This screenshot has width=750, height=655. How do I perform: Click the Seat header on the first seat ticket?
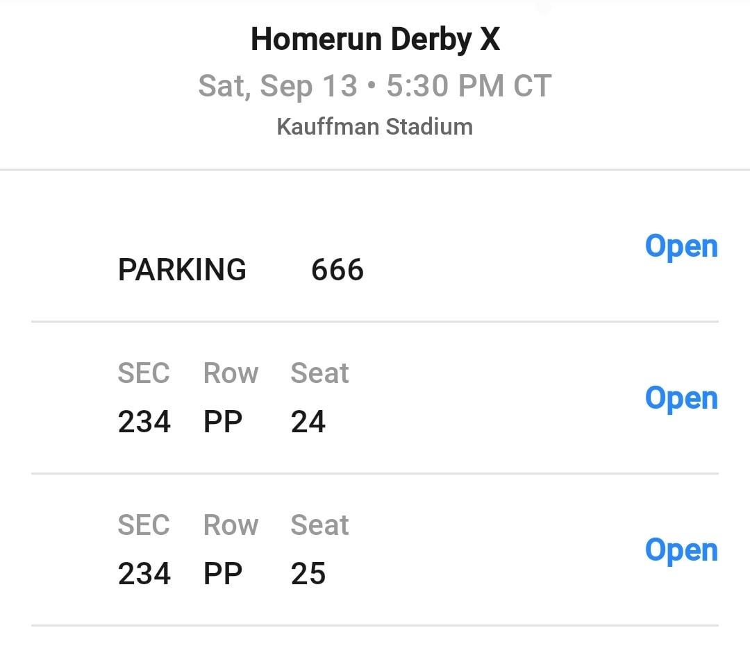tap(319, 373)
